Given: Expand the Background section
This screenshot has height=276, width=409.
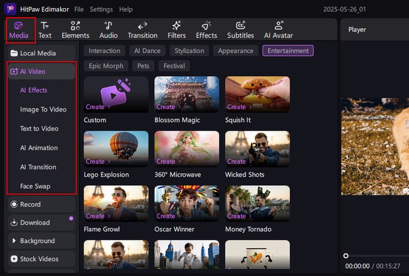Looking at the screenshot, I should click(42, 241).
